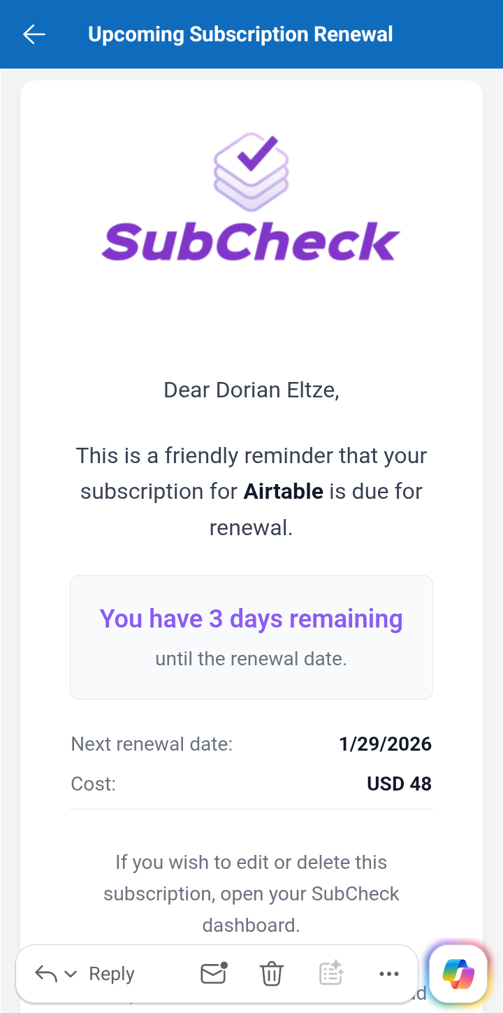Expand the reply options chevron

click(71, 973)
